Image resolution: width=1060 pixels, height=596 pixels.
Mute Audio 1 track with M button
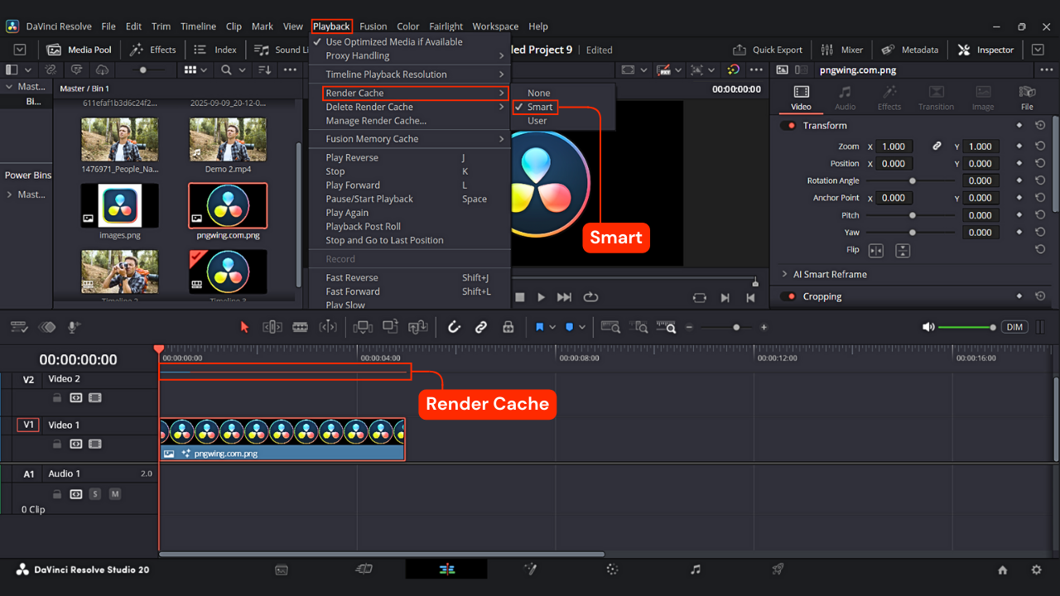(x=115, y=494)
